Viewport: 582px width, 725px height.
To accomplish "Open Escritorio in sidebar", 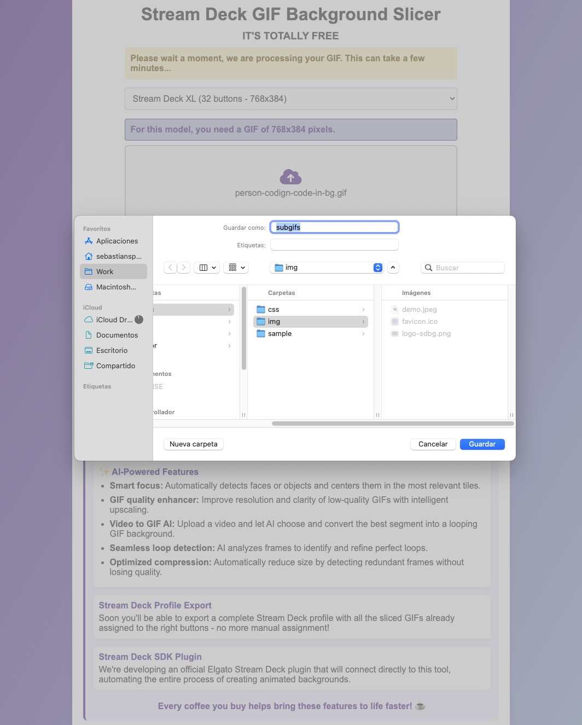I will [x=113, y=350].
